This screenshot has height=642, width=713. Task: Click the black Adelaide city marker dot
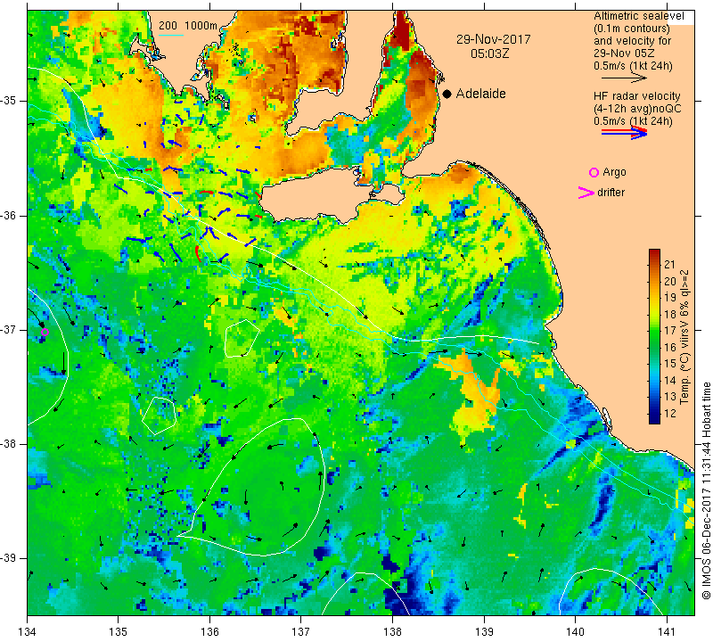tap(447, 94)
